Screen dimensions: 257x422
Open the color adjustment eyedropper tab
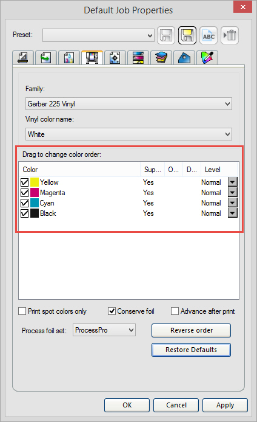207,58
